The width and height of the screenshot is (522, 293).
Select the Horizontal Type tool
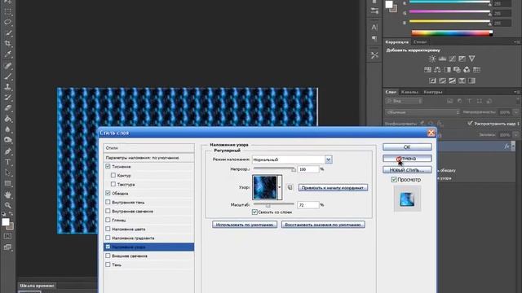pos(8,162)
